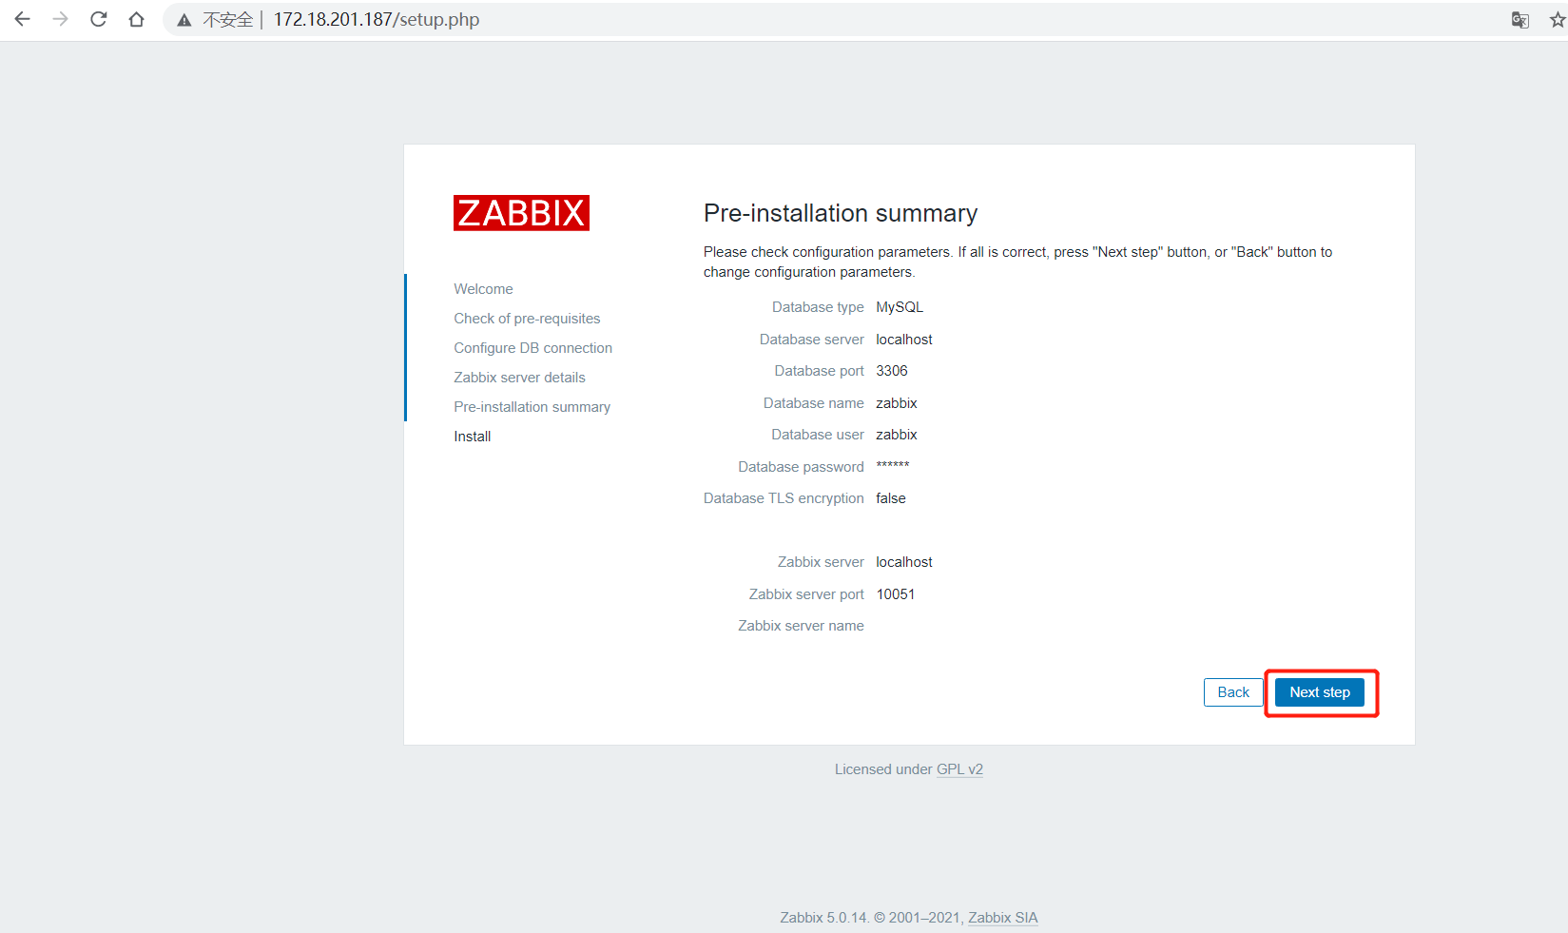This screenshot has height=933, width=1568.
Task: Select Install step in sidebar
Action: pyautogui.click(x=473, y=437)
